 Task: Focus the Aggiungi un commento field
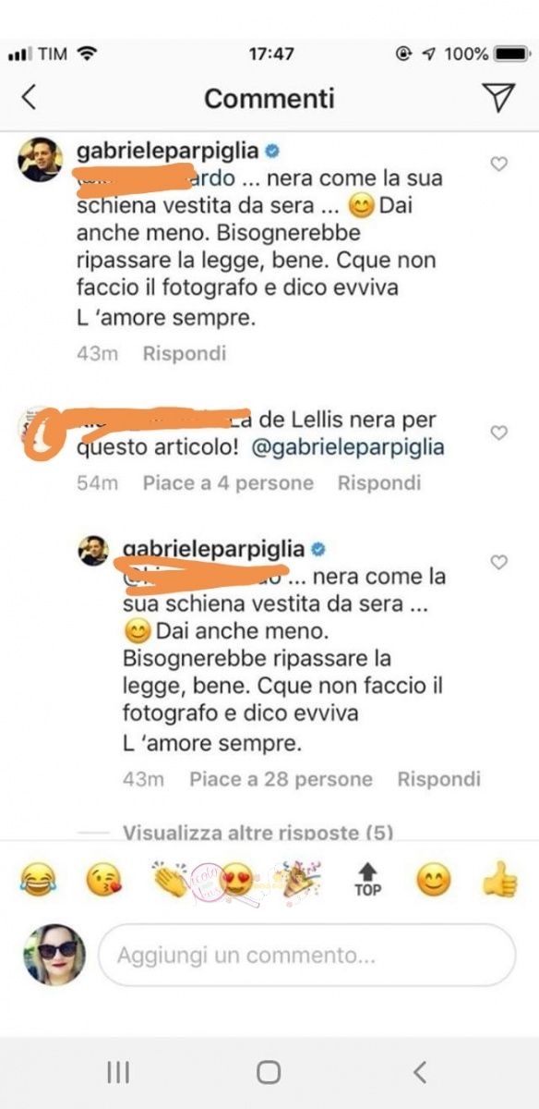coord(306,955)
